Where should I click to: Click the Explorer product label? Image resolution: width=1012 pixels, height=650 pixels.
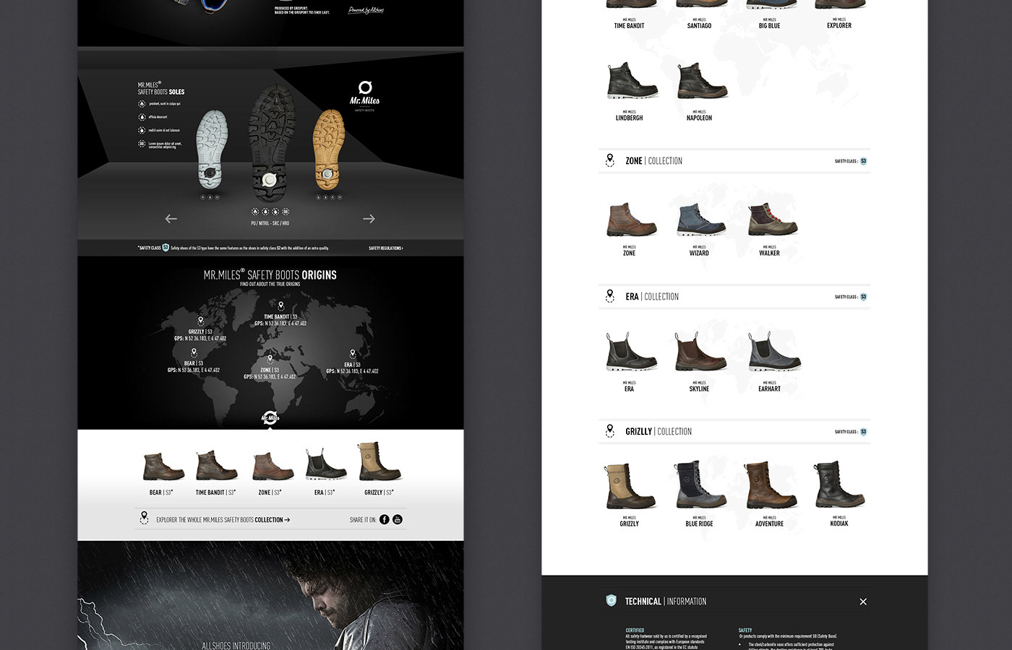(839, 26)
